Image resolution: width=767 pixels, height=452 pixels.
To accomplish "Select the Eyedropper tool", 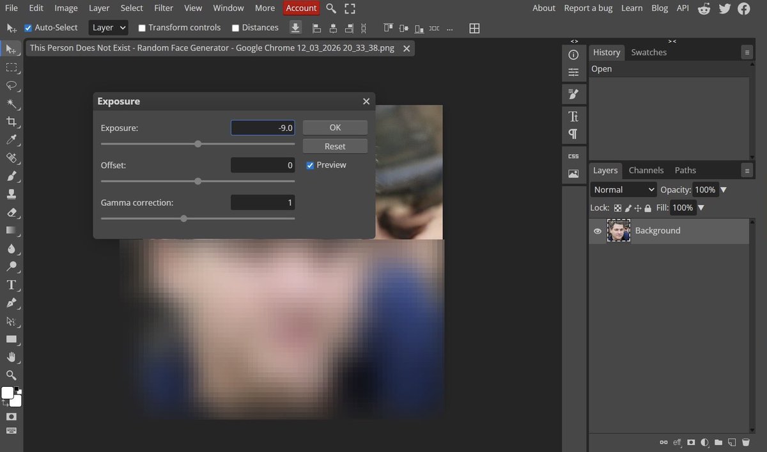I will tap(12, 139).
